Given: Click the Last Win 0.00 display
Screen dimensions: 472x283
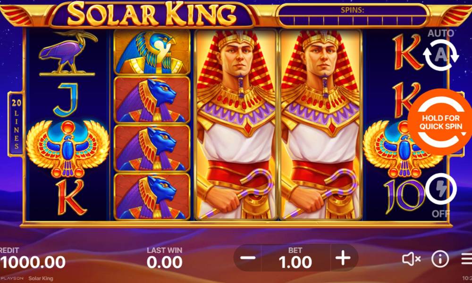Looking at the screenshot, I should point(164,258).
